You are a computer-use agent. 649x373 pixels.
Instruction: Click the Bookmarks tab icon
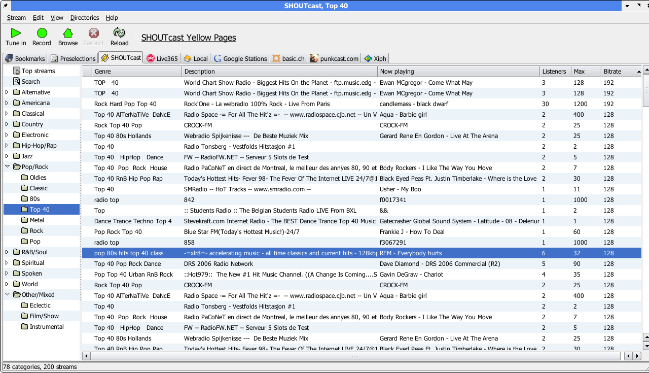coord(9,58)
